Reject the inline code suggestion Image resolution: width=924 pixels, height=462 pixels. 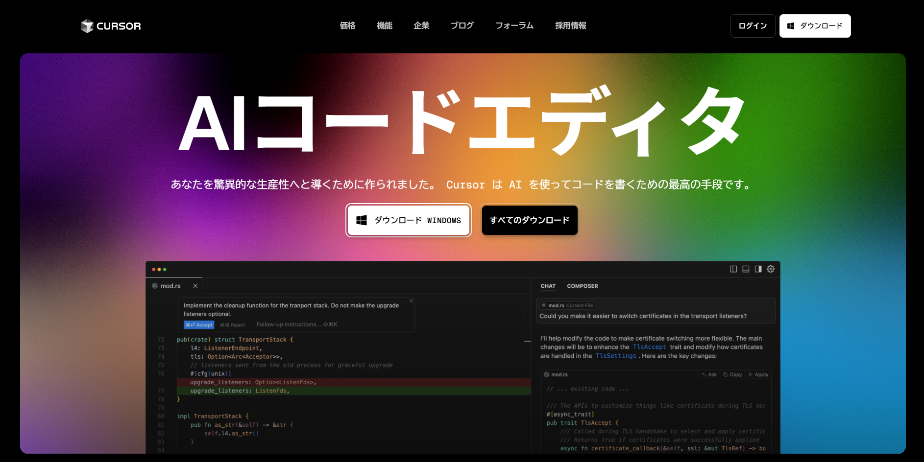click(x=233, y=325)
